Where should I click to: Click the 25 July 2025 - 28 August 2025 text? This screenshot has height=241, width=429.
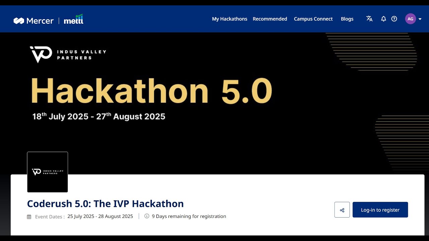(100, 216)
